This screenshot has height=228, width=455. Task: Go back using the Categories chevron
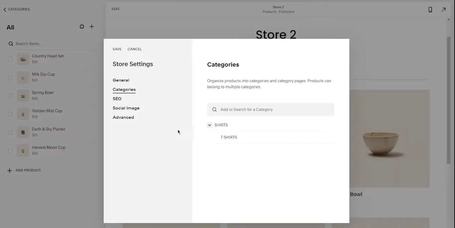5,10
